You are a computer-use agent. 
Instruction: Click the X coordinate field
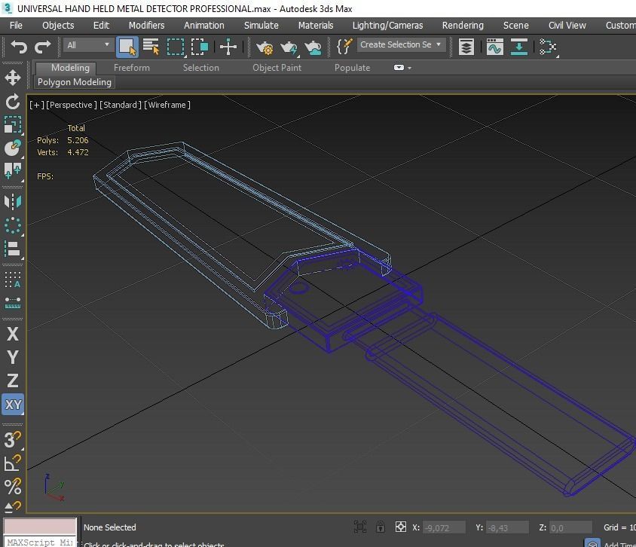point(444,527)
